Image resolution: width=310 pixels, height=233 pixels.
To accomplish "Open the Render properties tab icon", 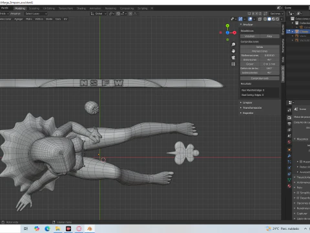I will (x=289, y=117).
